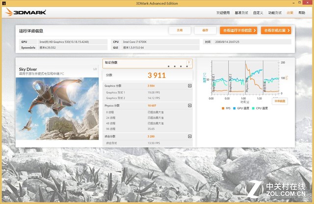314x204 pixels.
Task: Switch to the 欢迎使用 tab
Action: tap(224, 13)
